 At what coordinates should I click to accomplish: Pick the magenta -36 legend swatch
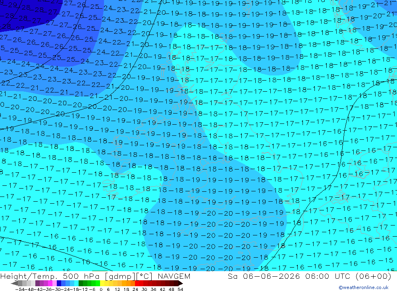(x=50, y=283)
